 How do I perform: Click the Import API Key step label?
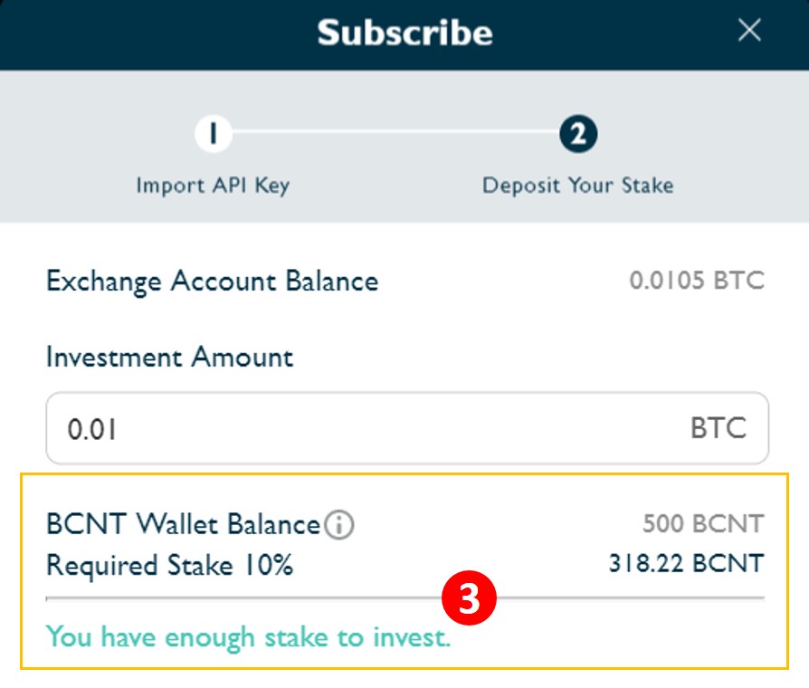[x=213, y=186]
